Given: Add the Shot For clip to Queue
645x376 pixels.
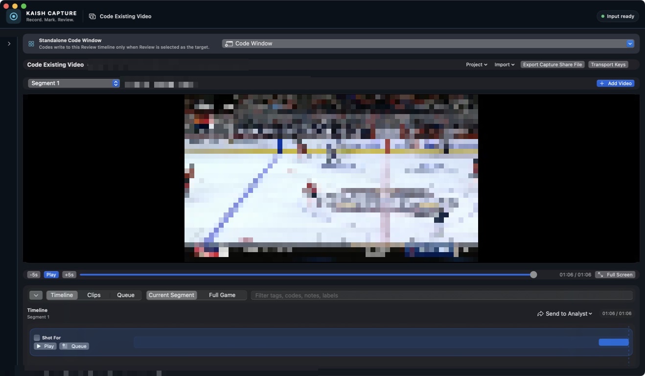Looking at the screenshot, I should [x=74, y=346].
